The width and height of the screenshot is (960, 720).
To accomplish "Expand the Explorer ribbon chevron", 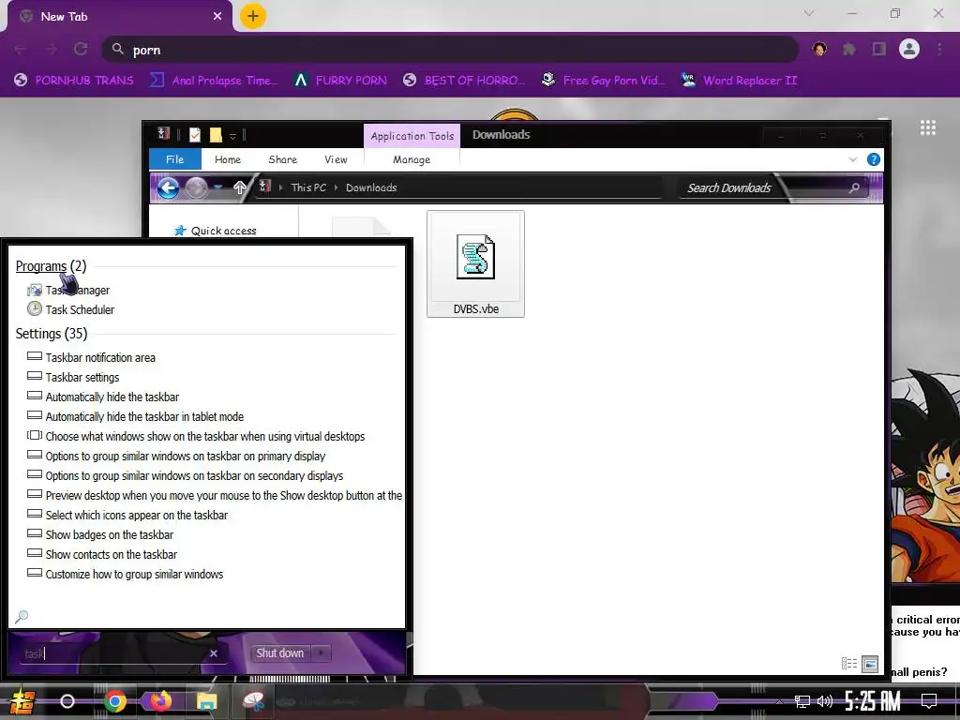I will (853, 159).
